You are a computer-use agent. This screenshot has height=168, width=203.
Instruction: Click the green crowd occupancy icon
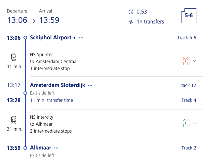pos(186,123)
